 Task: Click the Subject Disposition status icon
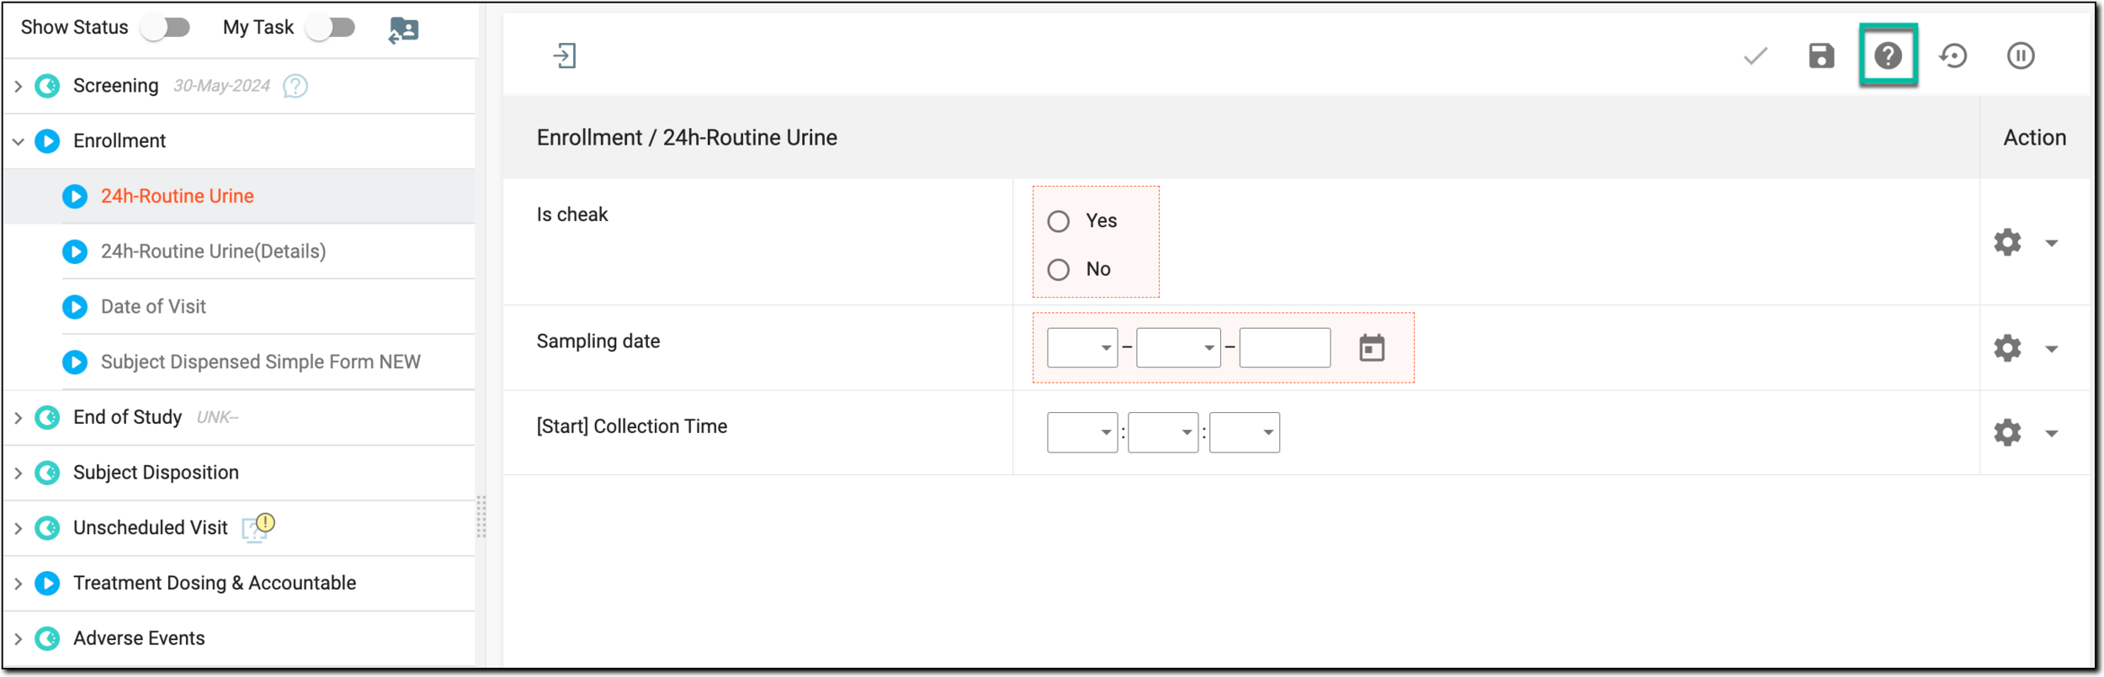(48, 473)
